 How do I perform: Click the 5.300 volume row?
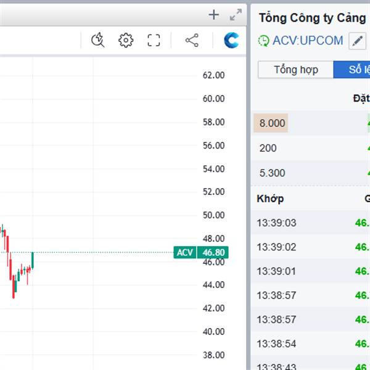click(272, 173)
